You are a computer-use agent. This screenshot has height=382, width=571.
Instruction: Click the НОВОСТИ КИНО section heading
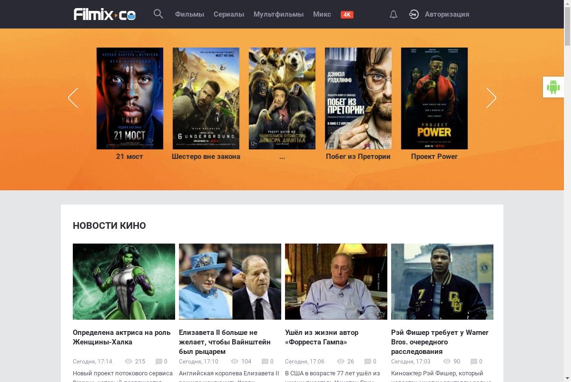click(109, 225)
